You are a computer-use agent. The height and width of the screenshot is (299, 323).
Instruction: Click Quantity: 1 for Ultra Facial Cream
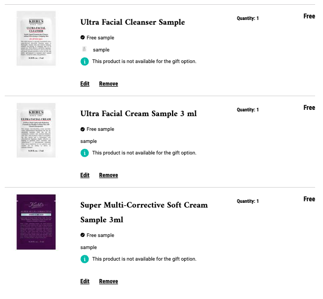248,110
